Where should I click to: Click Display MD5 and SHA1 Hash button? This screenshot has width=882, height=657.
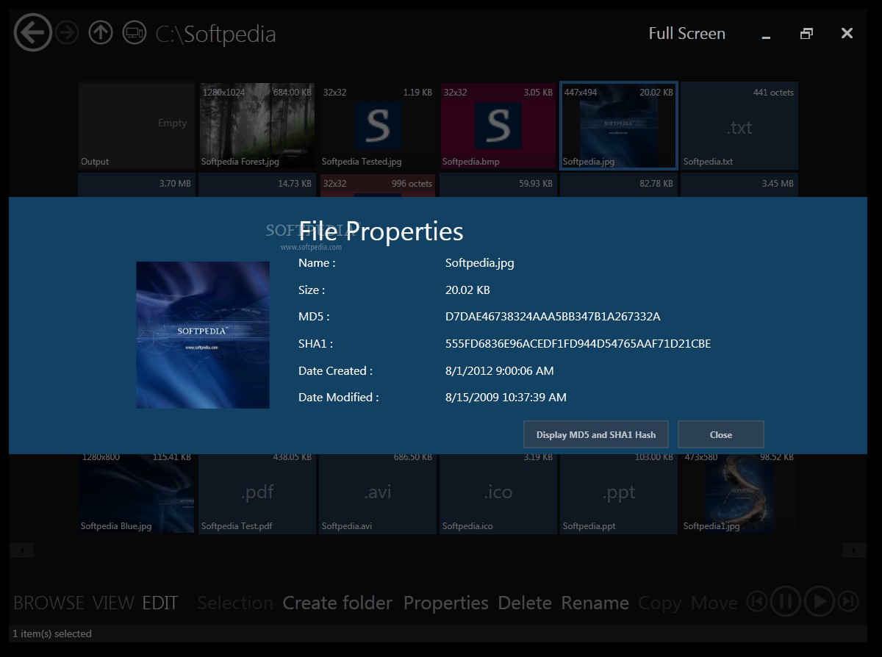(596, 434)
